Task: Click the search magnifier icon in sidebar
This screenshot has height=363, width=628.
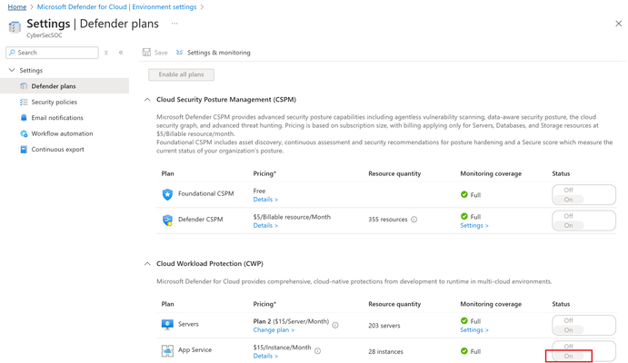Action: [x=12, y=53]
